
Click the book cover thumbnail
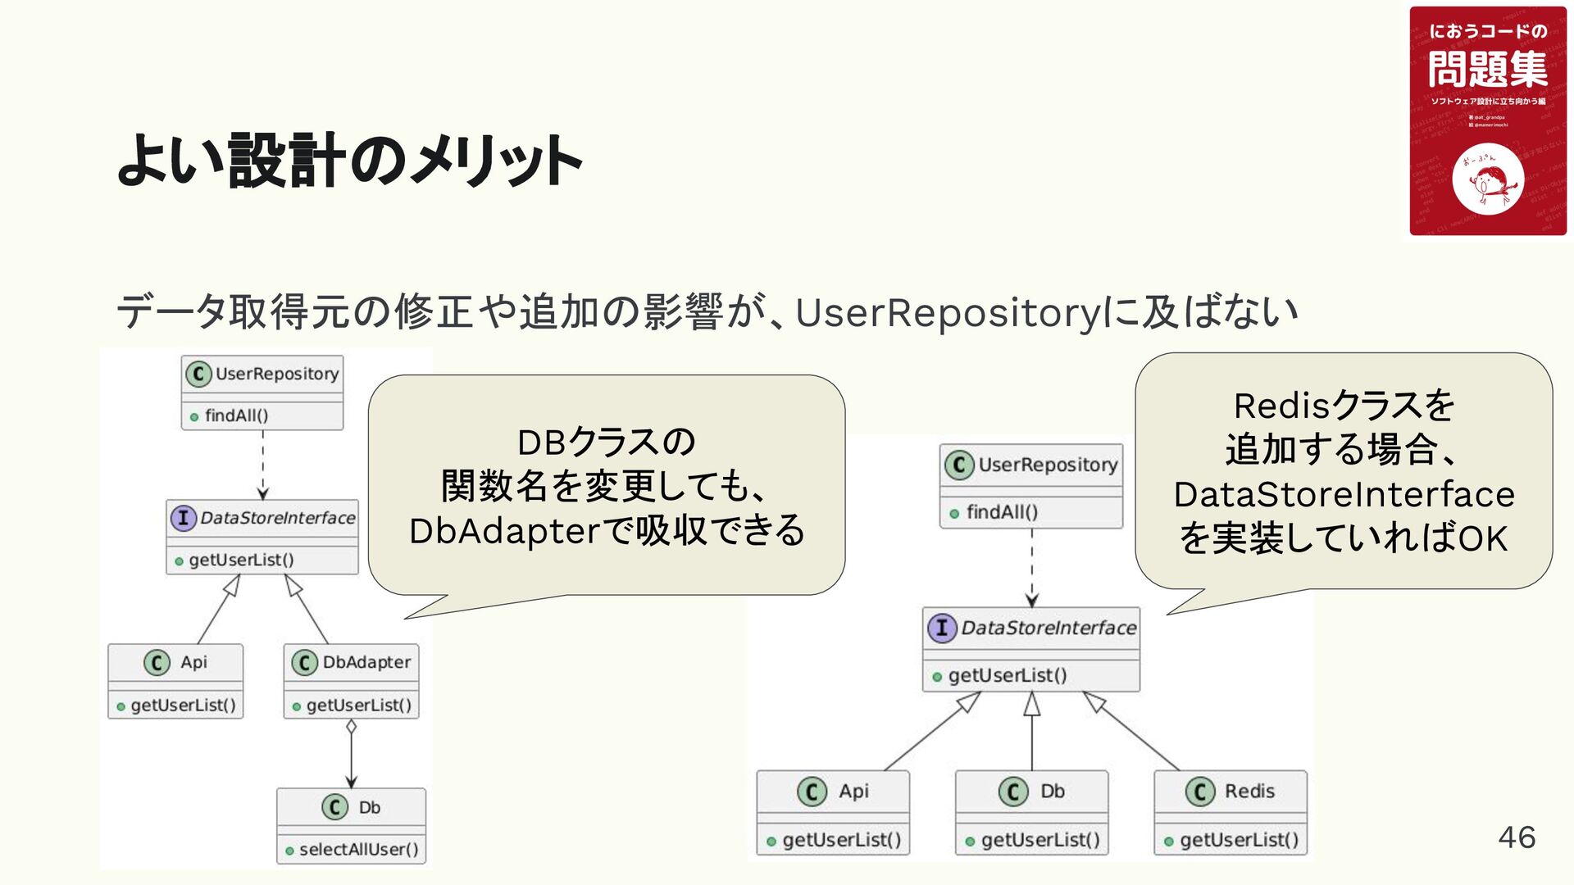(x=1487, y=121)
